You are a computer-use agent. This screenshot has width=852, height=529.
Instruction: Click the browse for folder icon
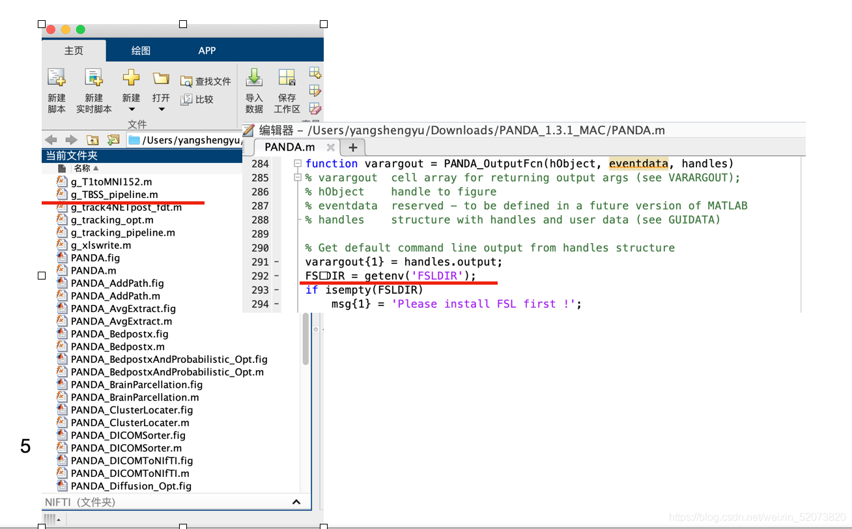pos(113,139)
